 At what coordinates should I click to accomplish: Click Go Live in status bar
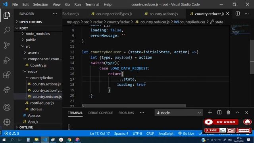(186, 133)
